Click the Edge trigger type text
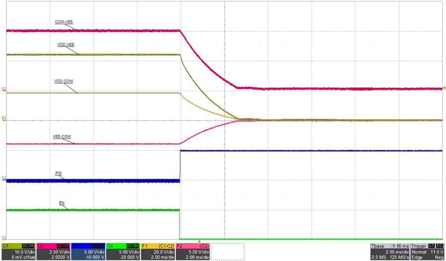446x261 pixels. [x=416, y=258]
